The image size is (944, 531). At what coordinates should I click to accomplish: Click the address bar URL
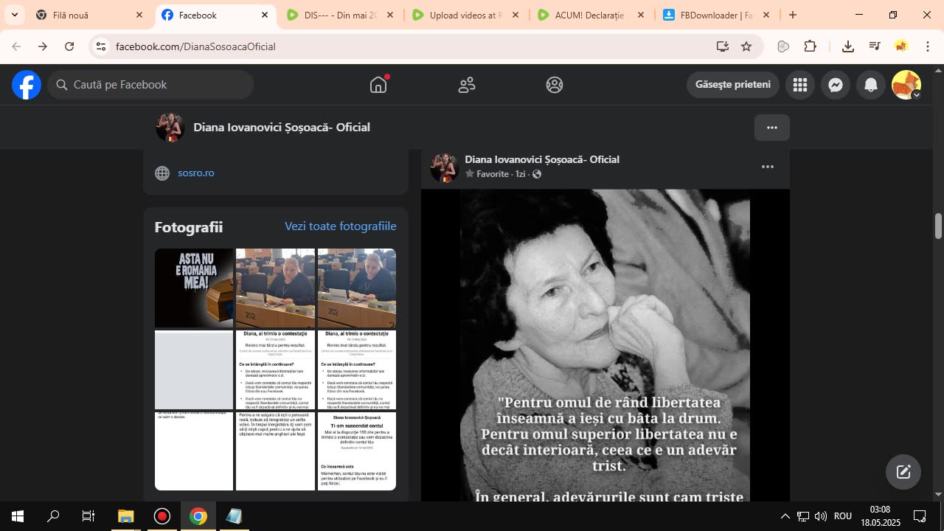click(195, 46)
